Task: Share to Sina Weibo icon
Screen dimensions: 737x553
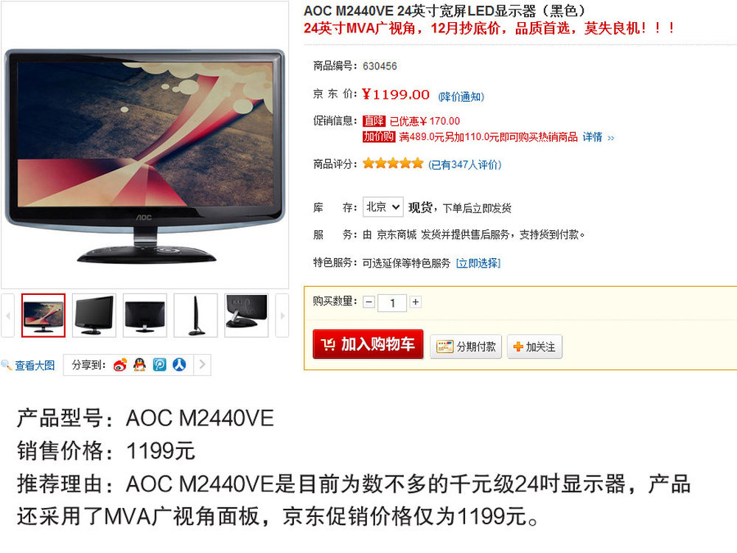Action: tap(120, 364)
